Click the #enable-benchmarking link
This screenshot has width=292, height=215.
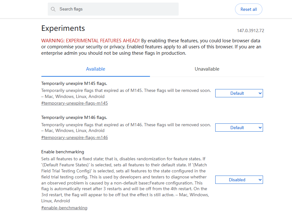click(64, 208)
